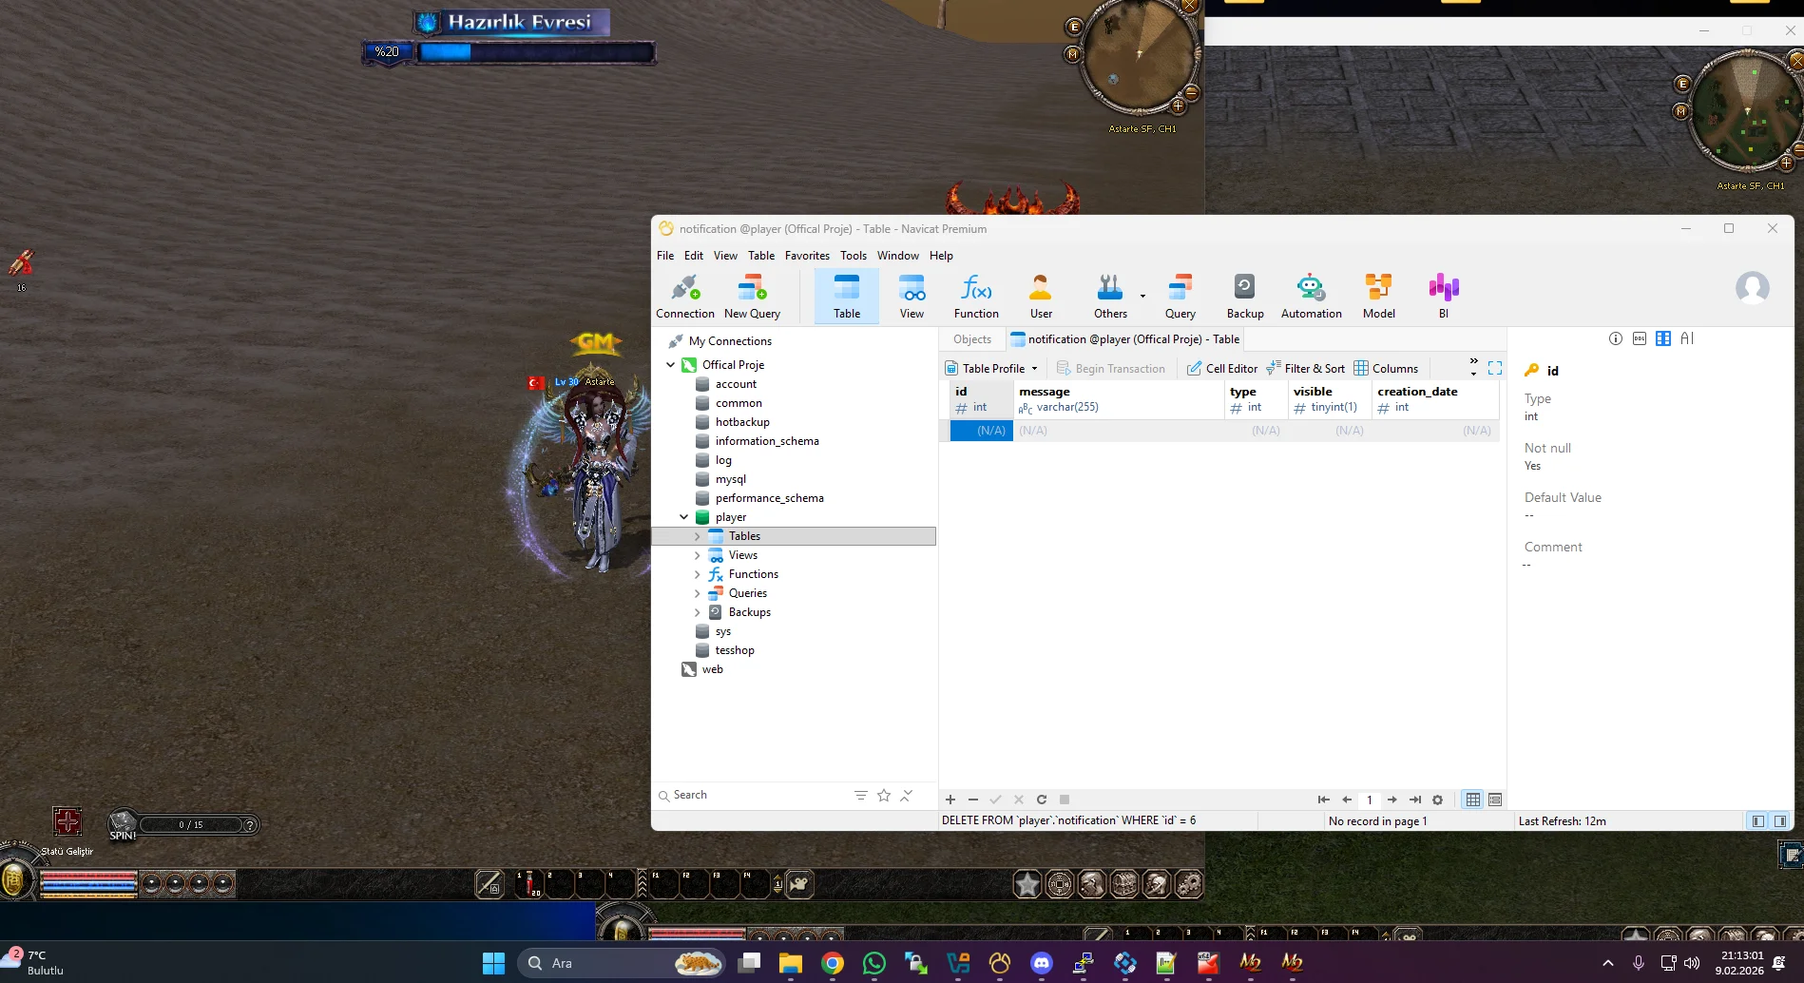The image size is (1804, 983).
Task: Switch to the Objects tab
Action: coord(971,339)
